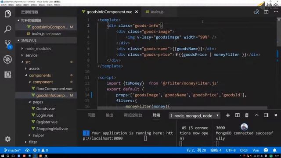Expand the swiper folder

(29, 135)
